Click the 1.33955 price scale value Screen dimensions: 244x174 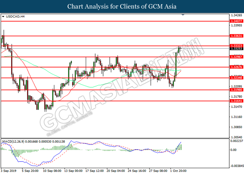[237, 25]
